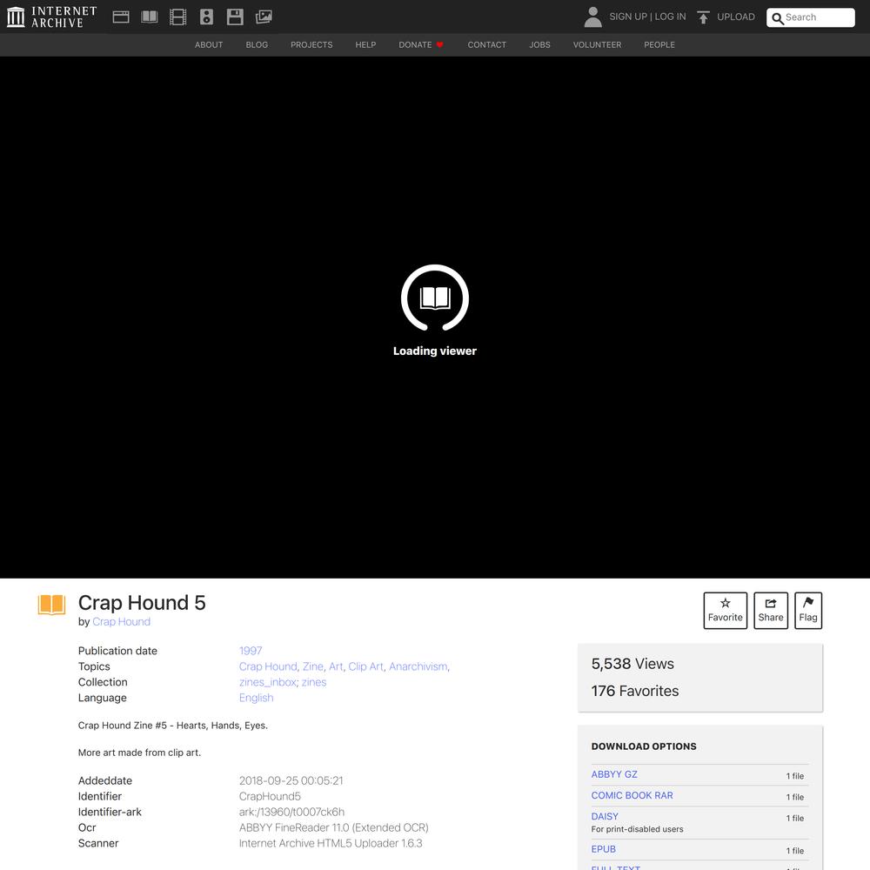Click the 5,538 Views text

[x=632, y=664]
